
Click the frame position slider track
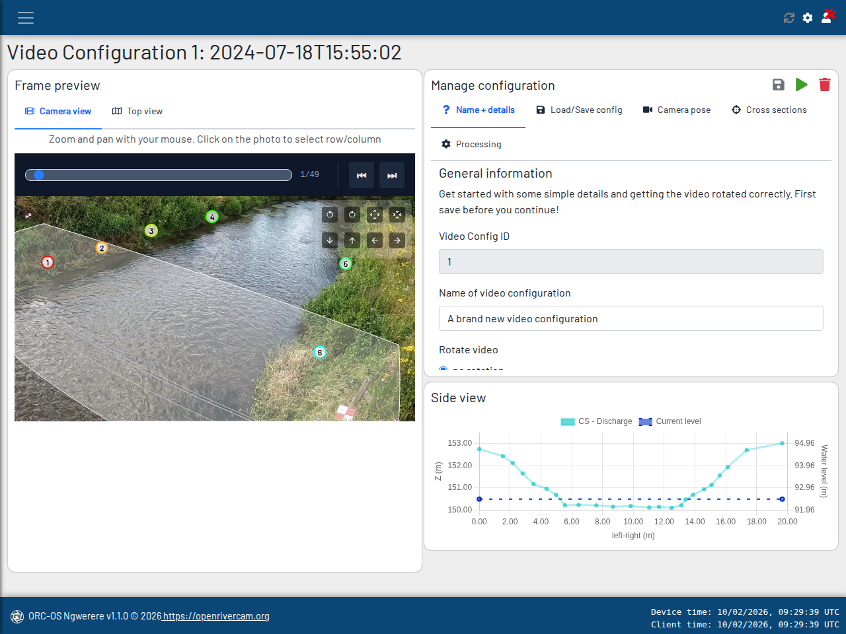click(159, 175)
